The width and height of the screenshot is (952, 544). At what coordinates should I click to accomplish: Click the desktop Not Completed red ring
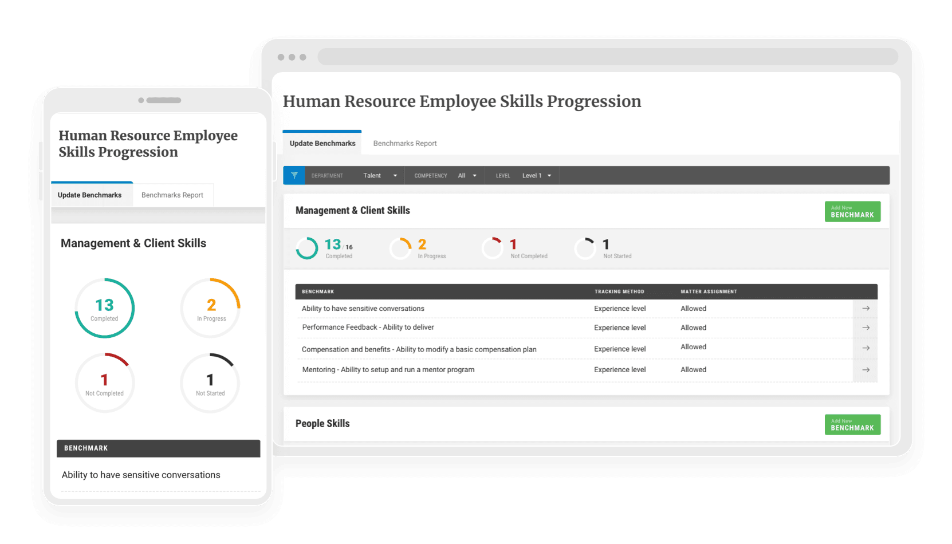(493, 249)
